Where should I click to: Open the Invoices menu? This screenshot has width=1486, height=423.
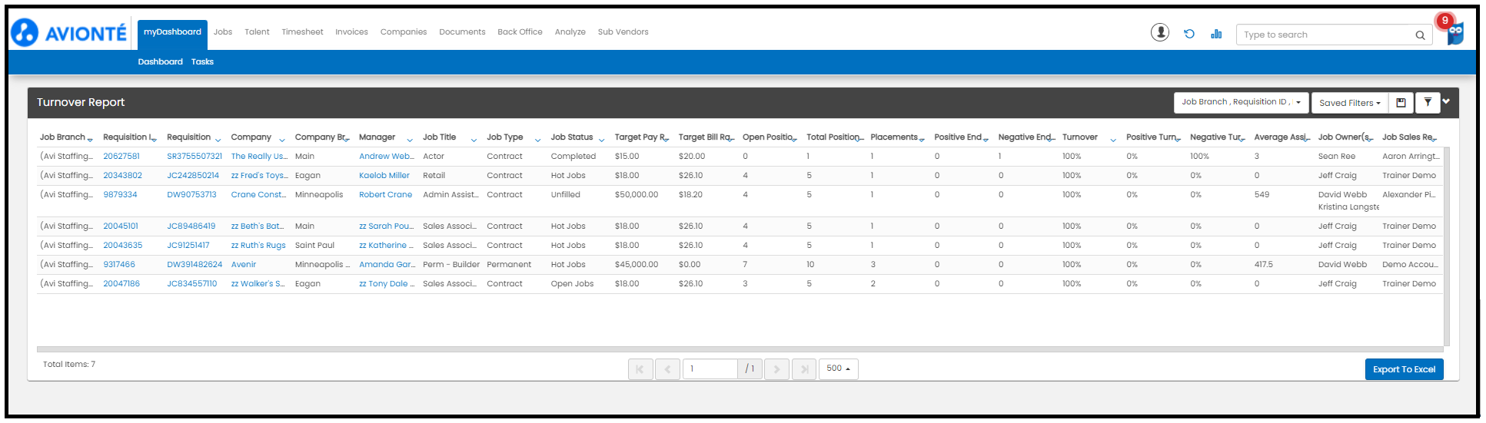(351, 32)
